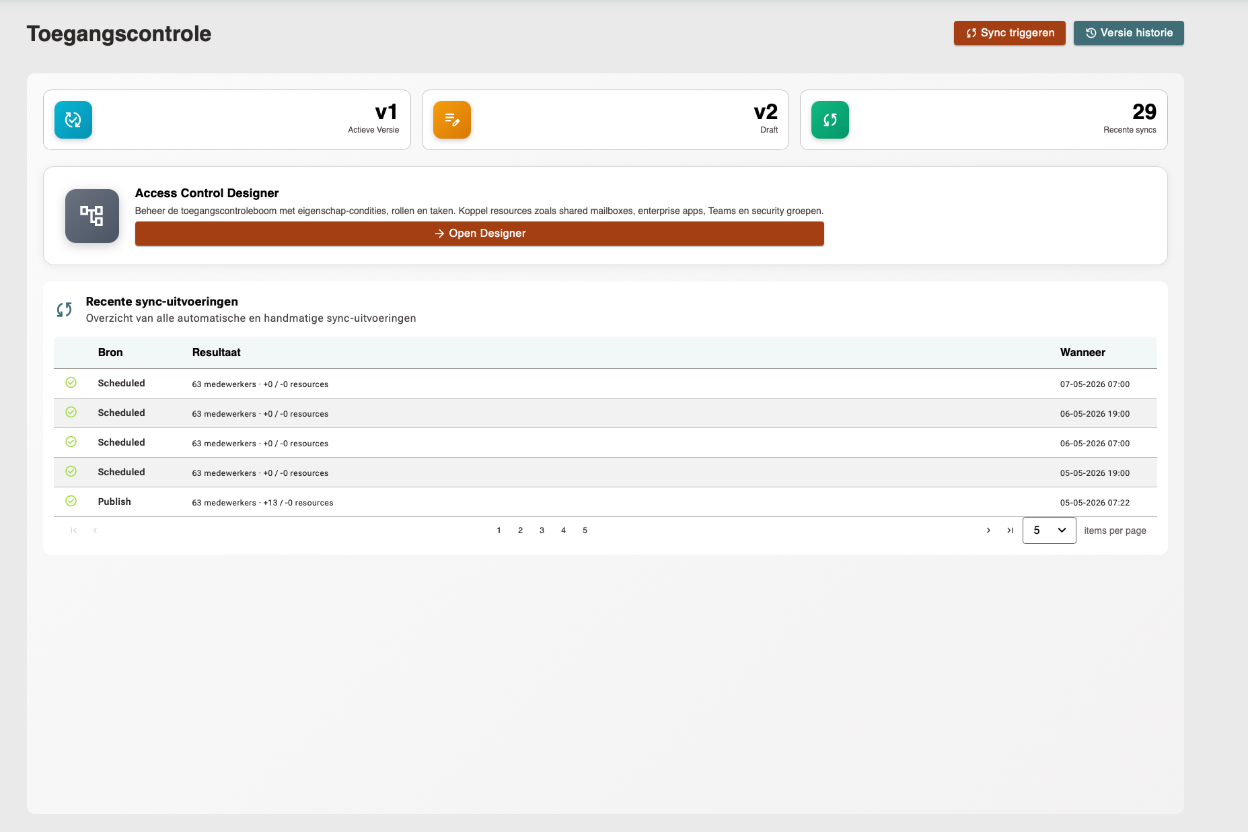Jump to the last page arrow
The height and width of the screenshot is (832, 1248).
coord(1010,530)
